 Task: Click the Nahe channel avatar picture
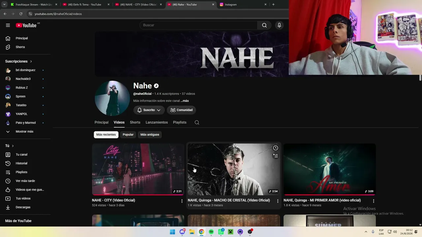(112, 98)
